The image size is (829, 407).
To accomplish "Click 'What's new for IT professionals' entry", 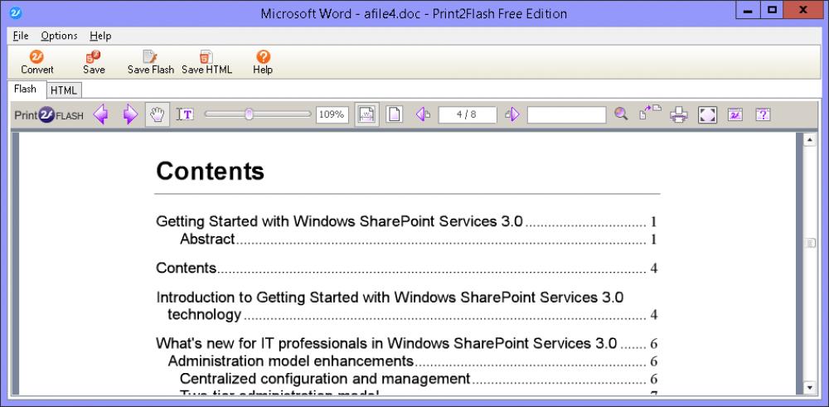I will click(406, 343).
